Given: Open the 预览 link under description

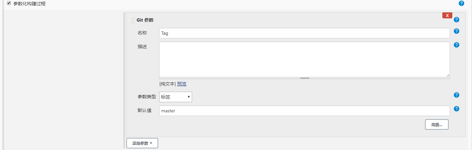Looking at the screenshot, I should (182, 84).
